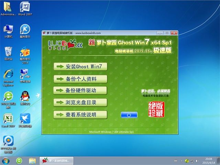Open the Windows Start menu orb
Viewport: 220px width, 165px height.
pos(6,161)
